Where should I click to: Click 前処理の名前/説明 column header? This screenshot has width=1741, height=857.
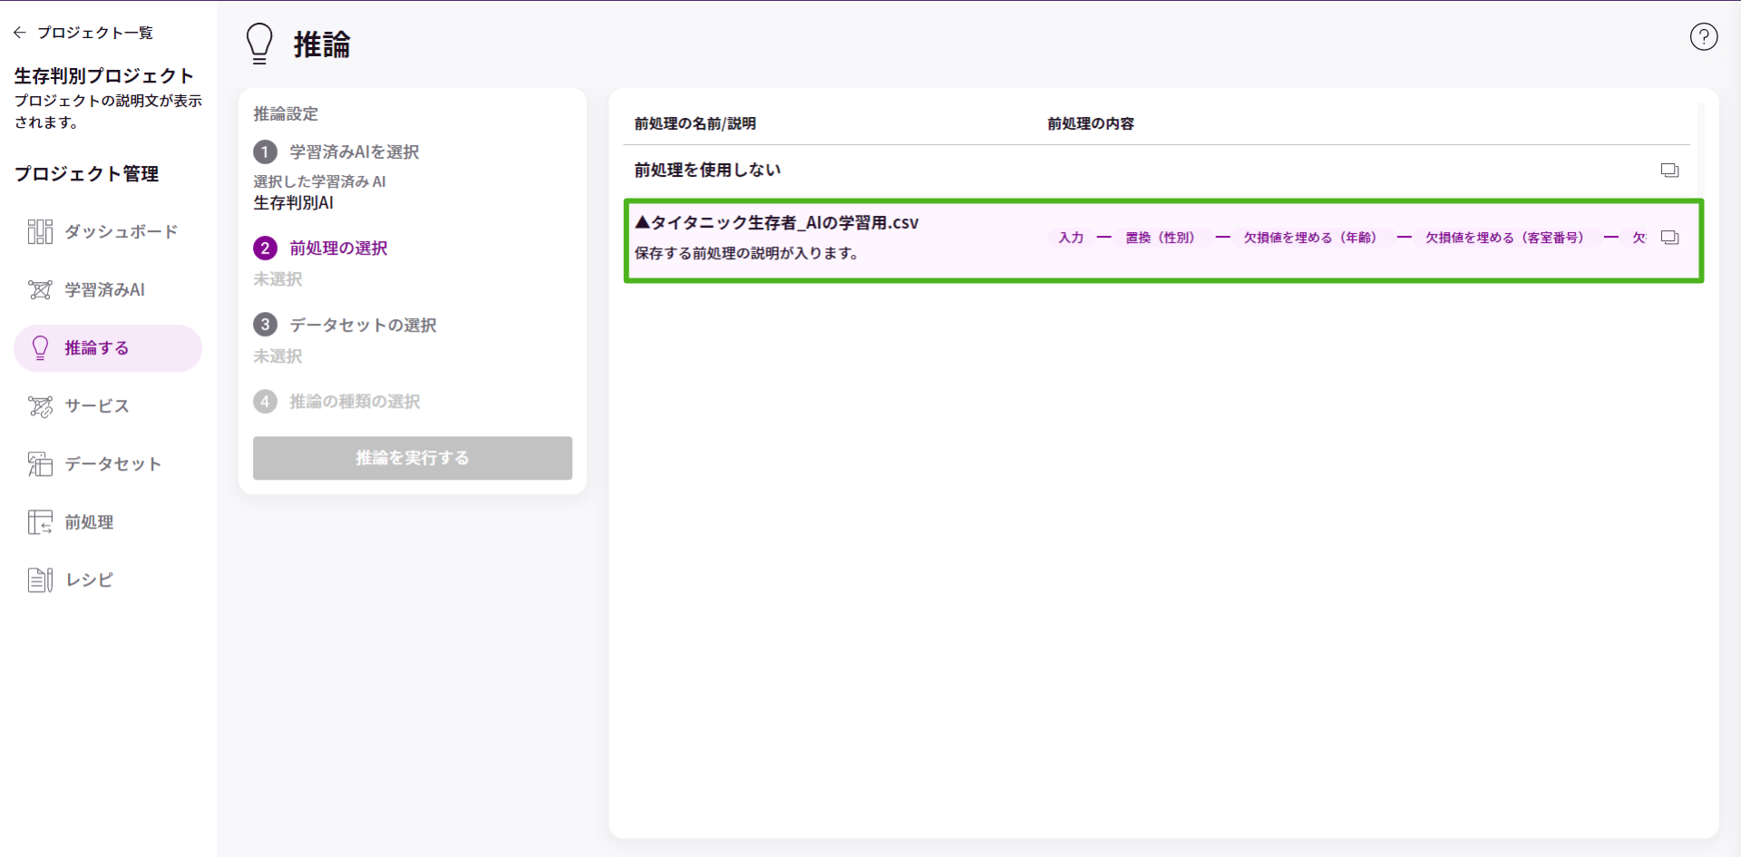(x=695, y=123)
